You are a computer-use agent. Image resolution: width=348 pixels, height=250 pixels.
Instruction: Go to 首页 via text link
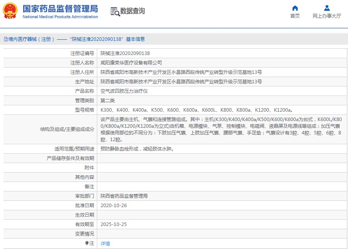coord(295,16)
